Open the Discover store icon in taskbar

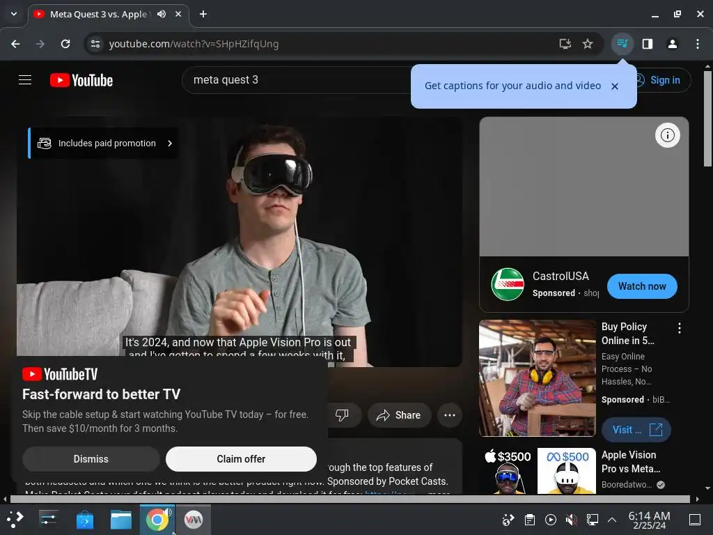[x=84, y=520]
